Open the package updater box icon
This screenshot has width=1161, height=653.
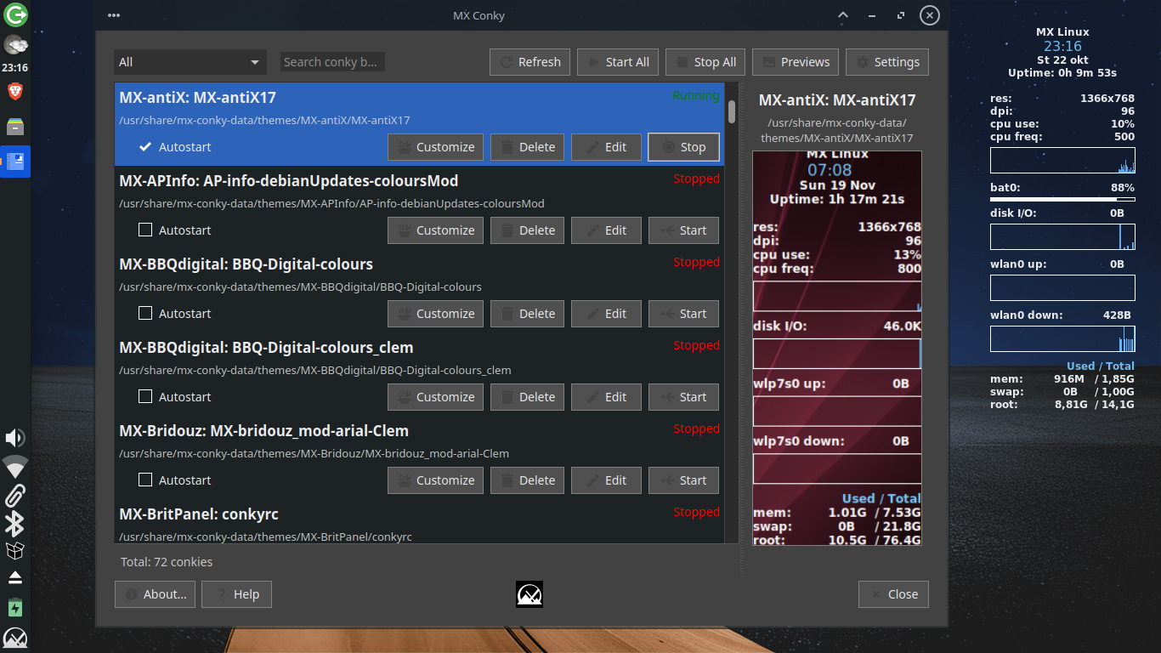pyautogui.click(x=15, y=551)
